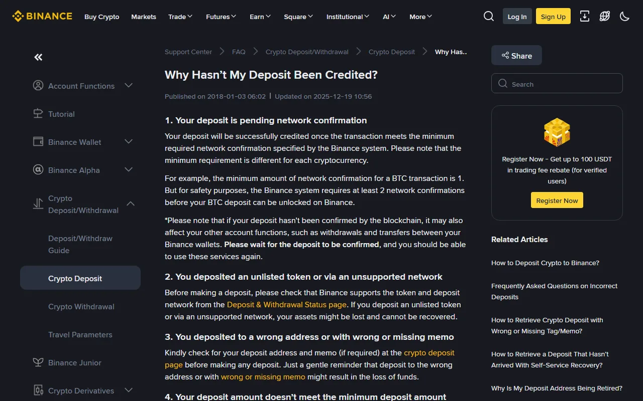The height and width of the screenshot is (401, 643).
Task: Click the Binance Junior sprout icon
Action: tap(38, 362)
